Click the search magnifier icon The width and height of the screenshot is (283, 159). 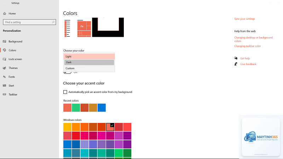click(53, 22)
